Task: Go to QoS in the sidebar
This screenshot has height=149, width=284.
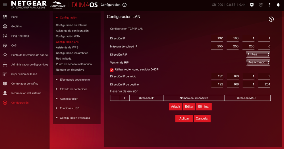Action: 14,45
